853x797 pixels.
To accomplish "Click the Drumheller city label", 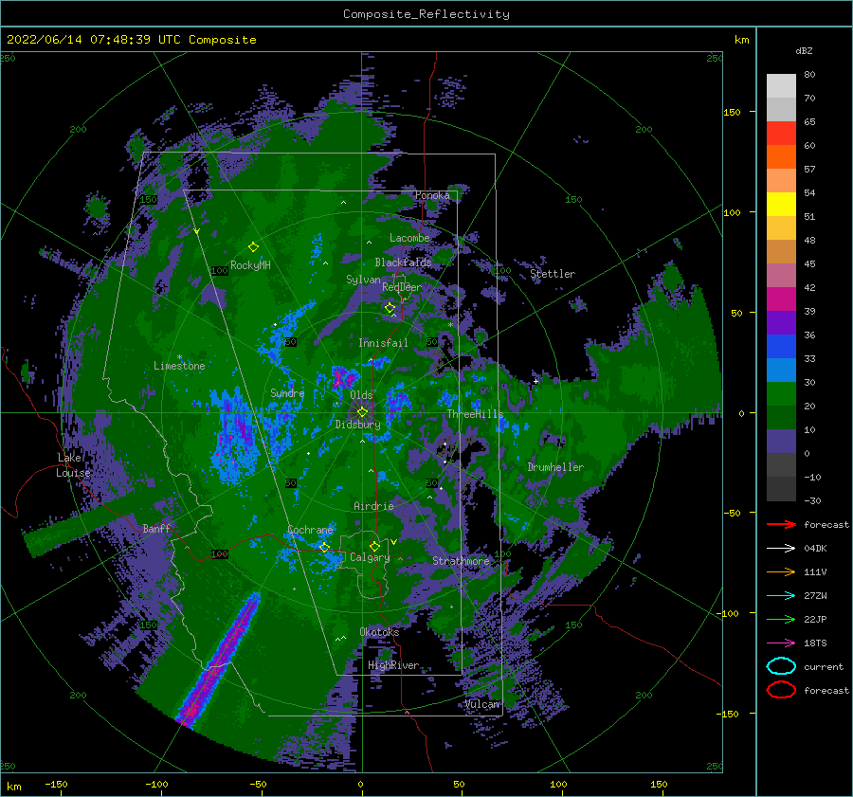I will pos(555,467).
